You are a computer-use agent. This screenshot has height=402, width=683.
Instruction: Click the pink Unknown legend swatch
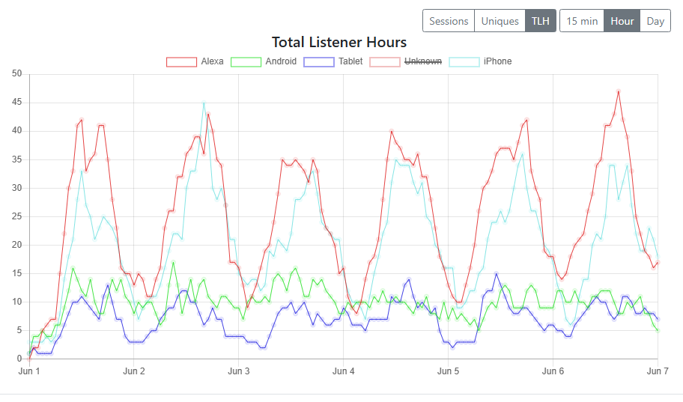coord(385,61)
